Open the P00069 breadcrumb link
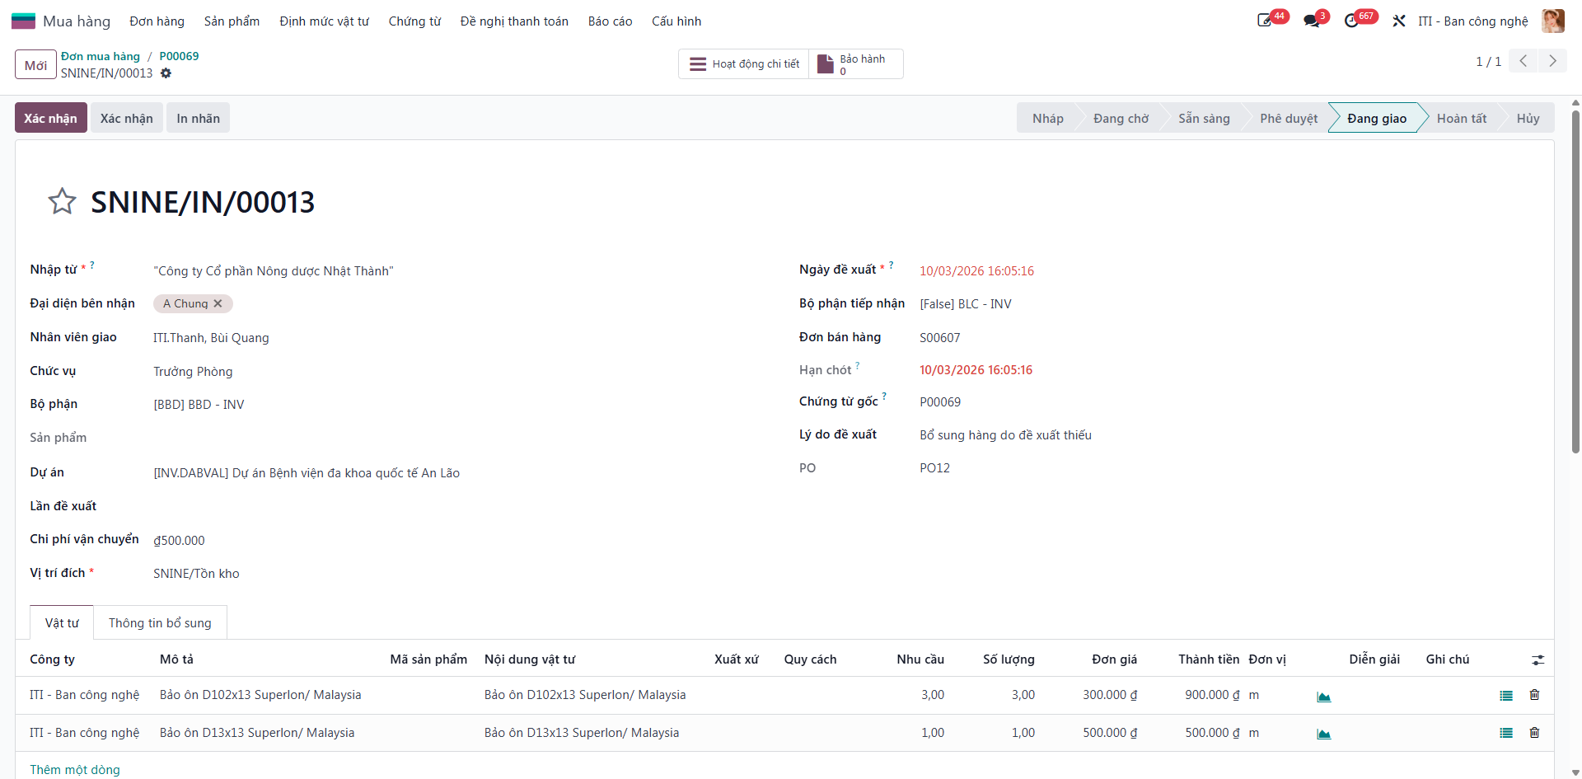 (x=179, y=56)
